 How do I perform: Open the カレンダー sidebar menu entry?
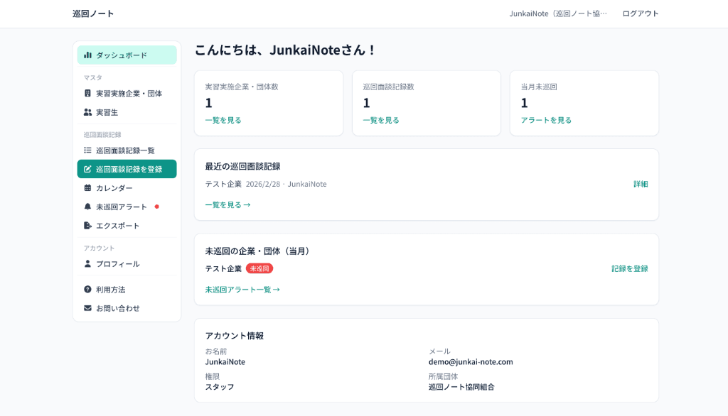click(114, 187)
